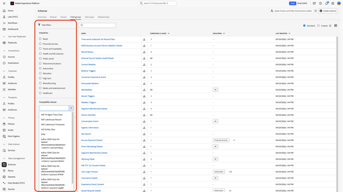Viewport: 343px width, 192px height.
Task: Select the Field groups tab
Action: (x=75, y=17)
